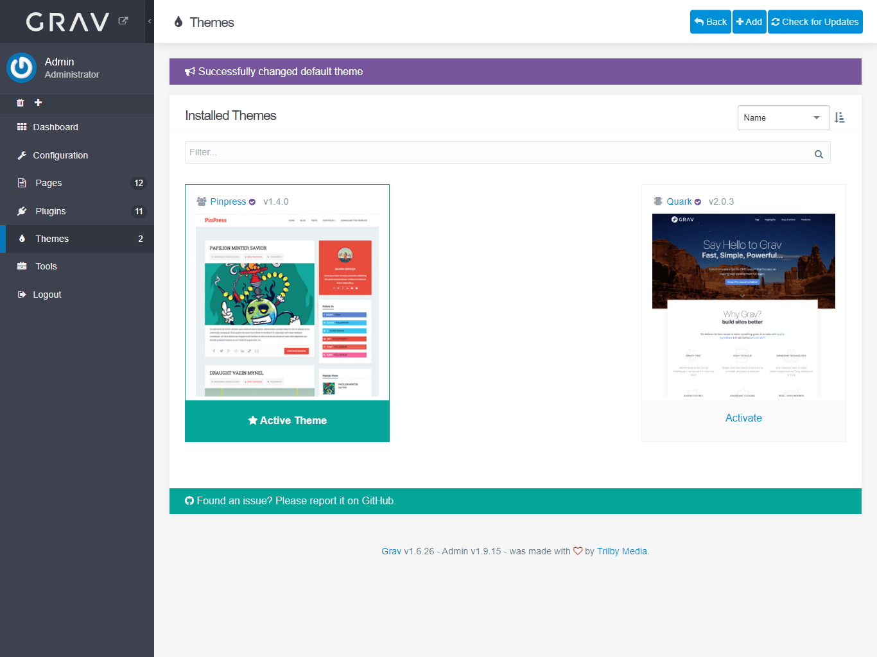Open the Quark theme link
Screen dimensions: 877x657
(679, 201)
